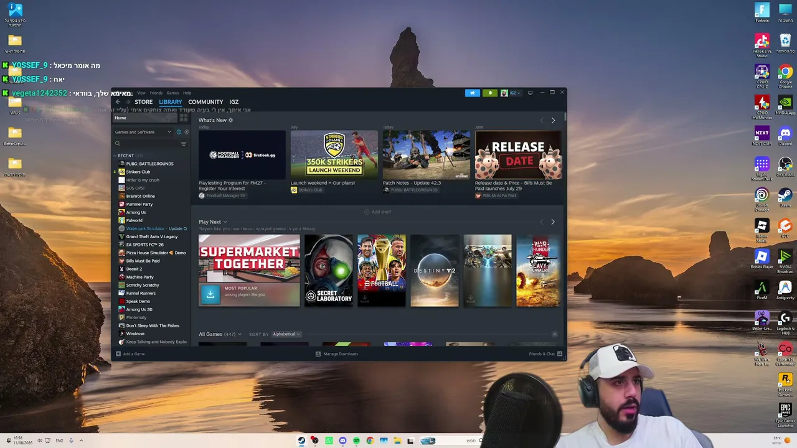797x448 pixels.
Task: Click Add a Game button
Action: [130, 354]
